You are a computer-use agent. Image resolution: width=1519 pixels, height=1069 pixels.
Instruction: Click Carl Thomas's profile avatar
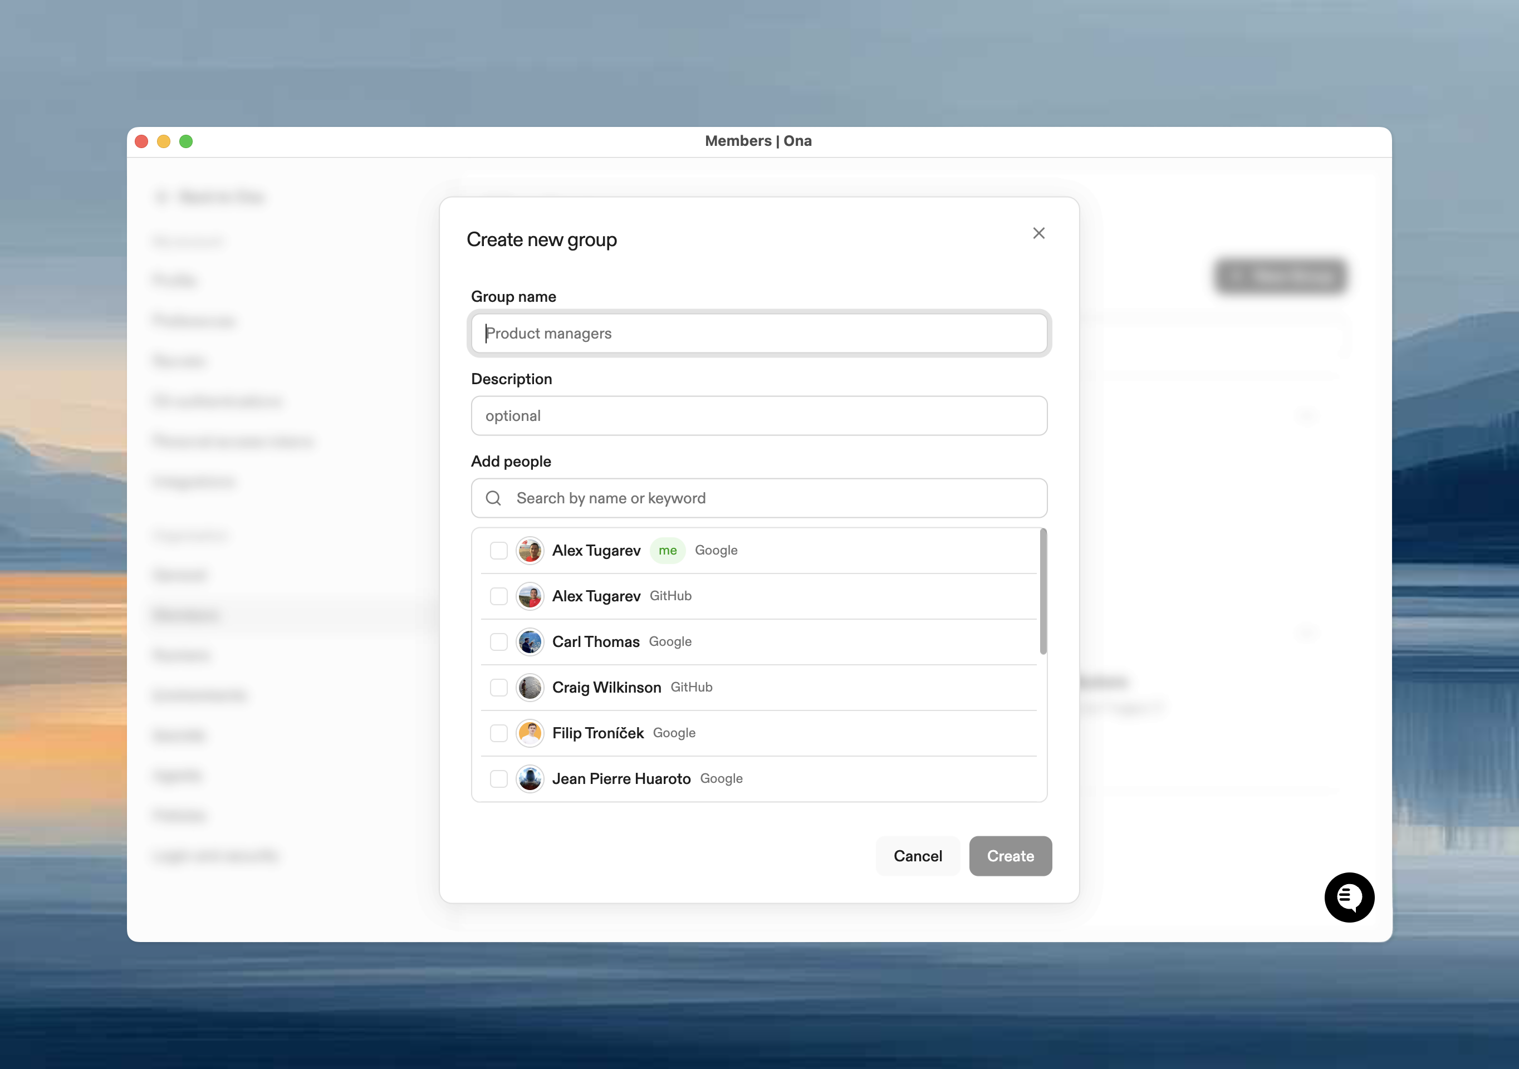pos(530,641)
